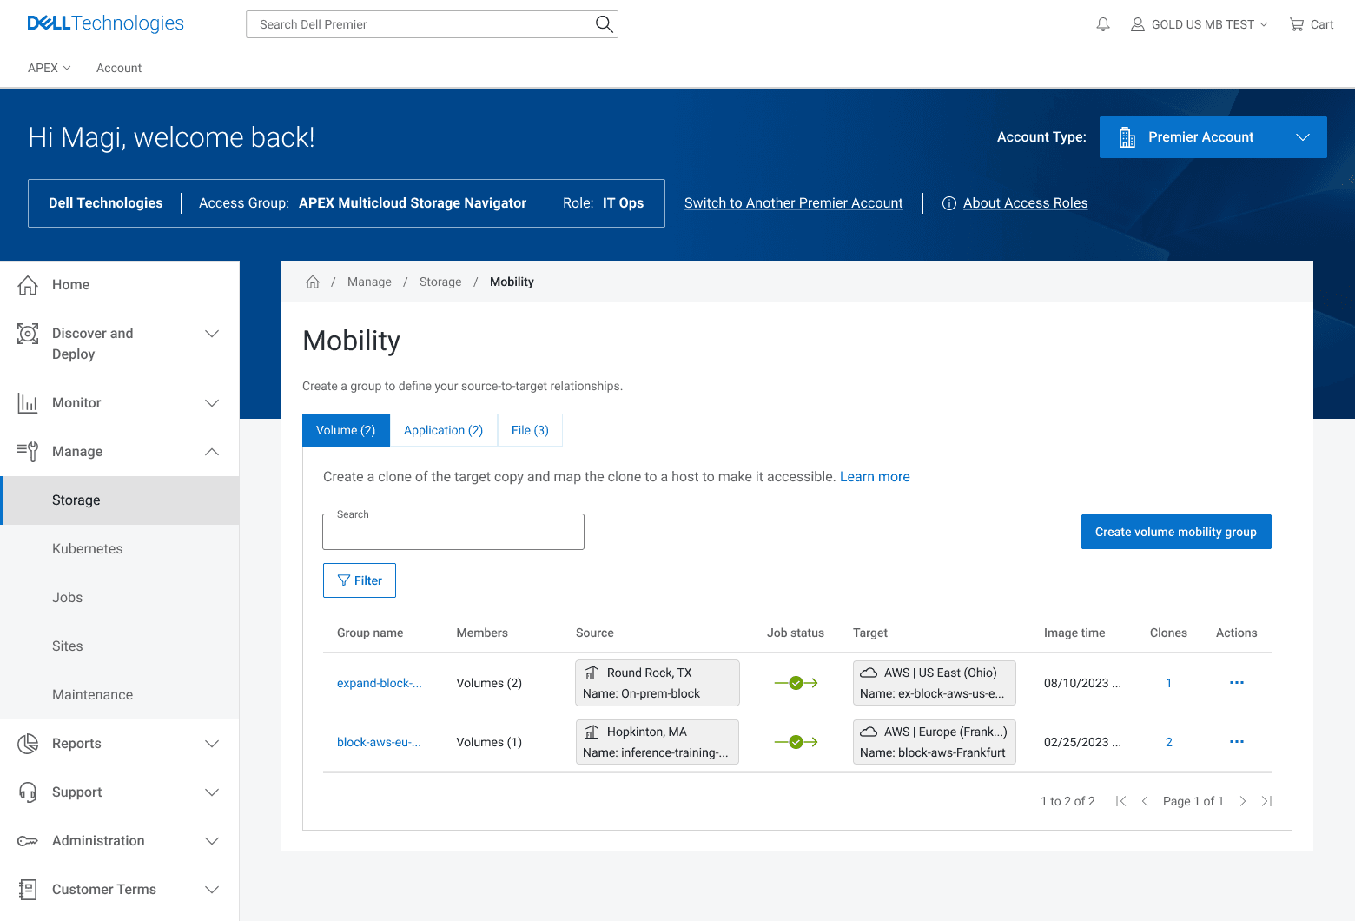Click job status icon for expand-block row
The width and height of the screenshot is (1355, 921).
click(x=796, y=683)
